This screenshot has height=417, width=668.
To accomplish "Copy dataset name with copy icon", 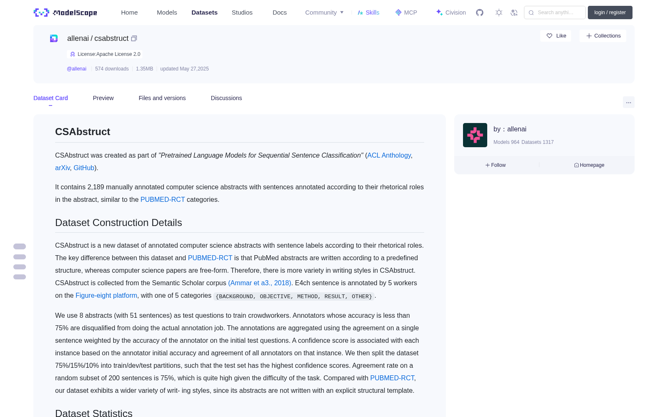I will coord(134,38).
